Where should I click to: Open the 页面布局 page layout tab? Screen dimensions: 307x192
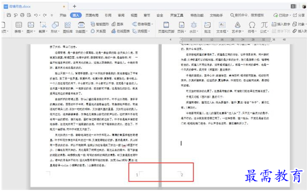[92, 15]
